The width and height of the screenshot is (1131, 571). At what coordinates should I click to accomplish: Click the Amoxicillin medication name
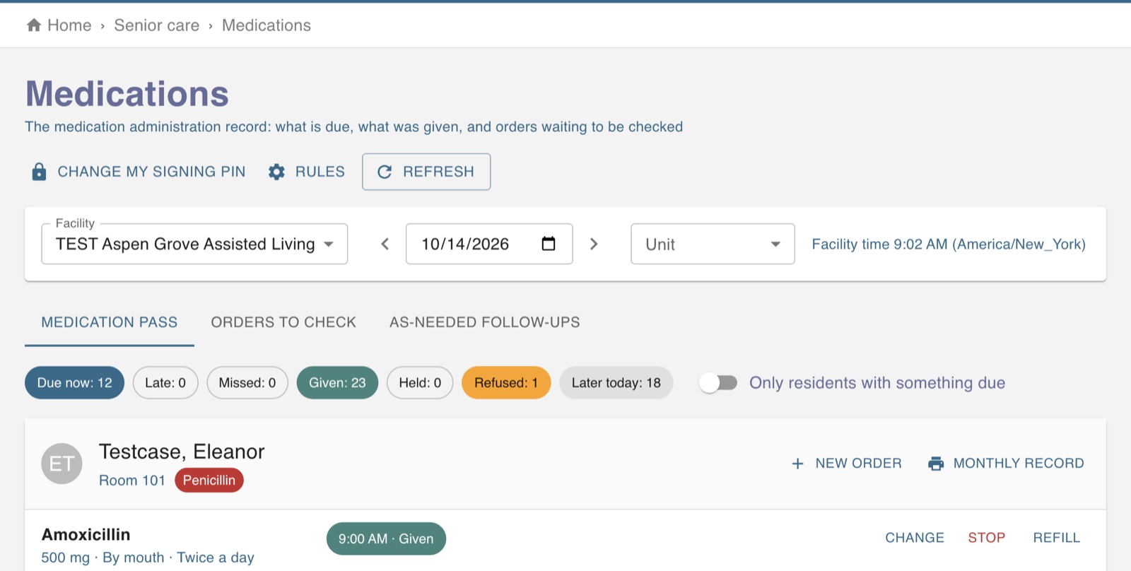(86, 534)
